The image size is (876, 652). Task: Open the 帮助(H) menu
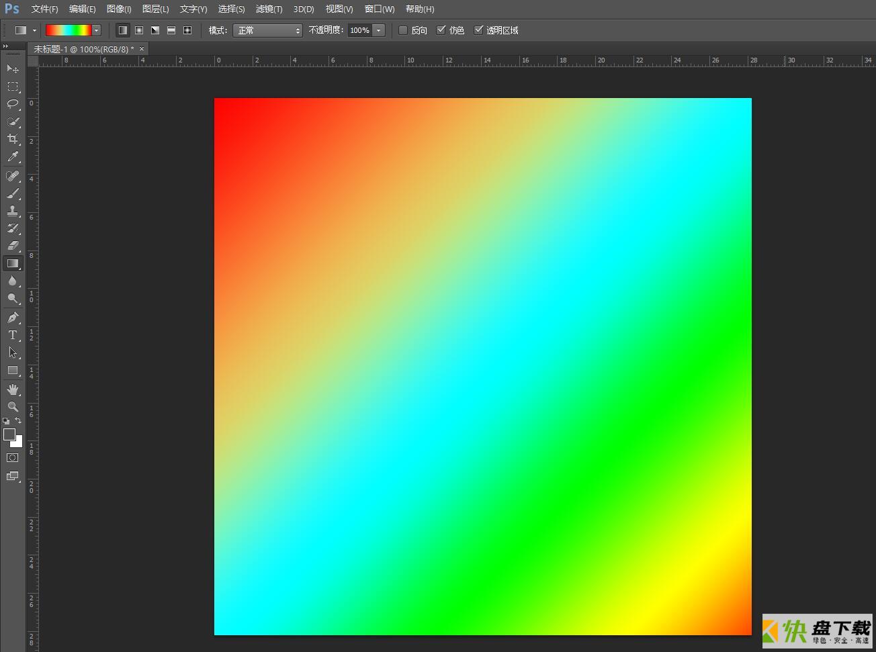tap(420, 9)
